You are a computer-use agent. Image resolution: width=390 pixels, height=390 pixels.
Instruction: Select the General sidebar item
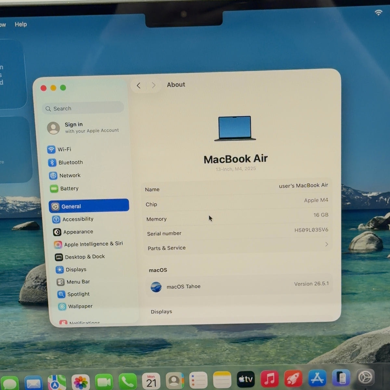tap(89, 206)
